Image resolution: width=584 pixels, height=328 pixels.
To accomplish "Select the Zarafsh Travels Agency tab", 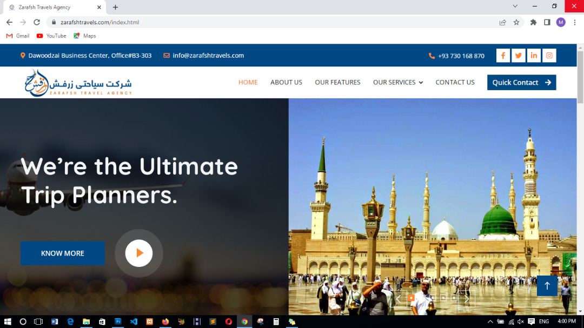I will pyautogui.click(x=54, y=7).
